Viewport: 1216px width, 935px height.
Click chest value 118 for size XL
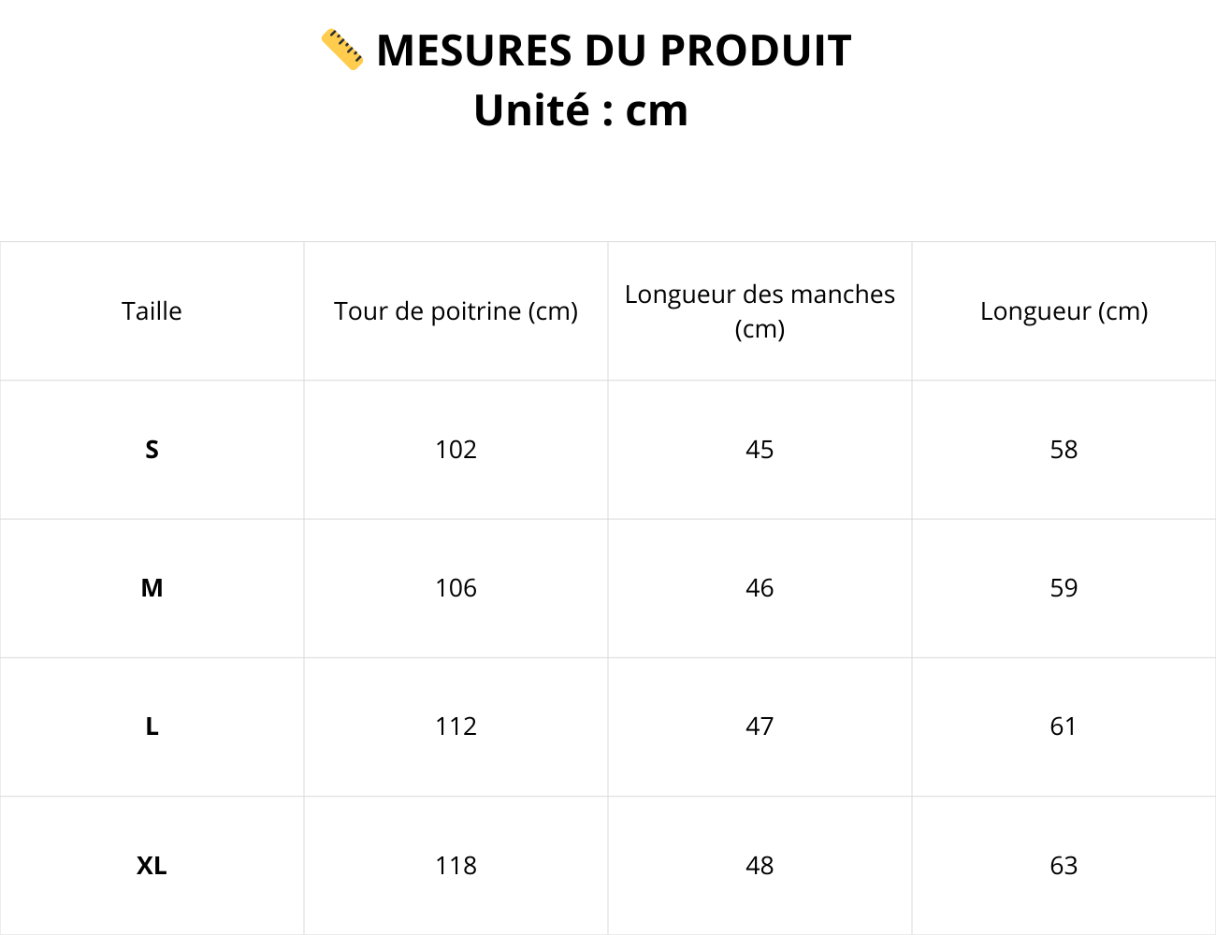(x=456, y=866)
